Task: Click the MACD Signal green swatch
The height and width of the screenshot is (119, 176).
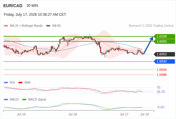Action: pyautogui.click(x=24, y=100)
